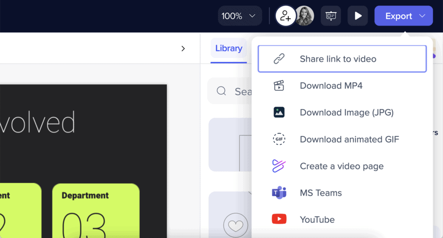
Task: Select the Department 03 card
Action: point(96,211)
